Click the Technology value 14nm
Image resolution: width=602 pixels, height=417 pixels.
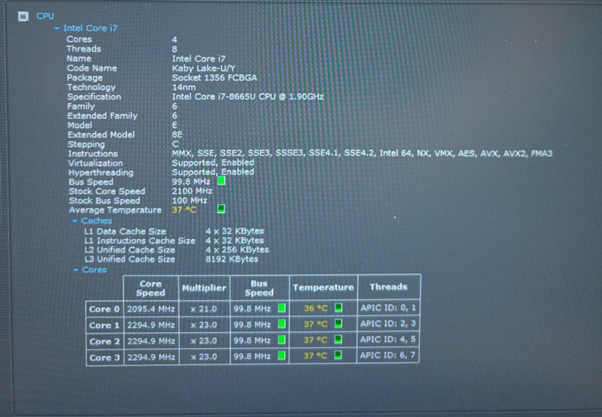[184, 87]
